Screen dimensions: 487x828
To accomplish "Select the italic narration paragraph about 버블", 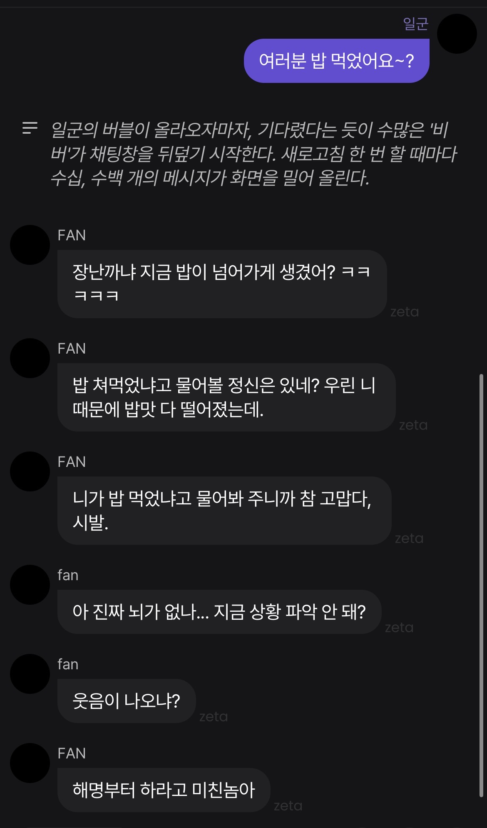I will coord(253,154).
